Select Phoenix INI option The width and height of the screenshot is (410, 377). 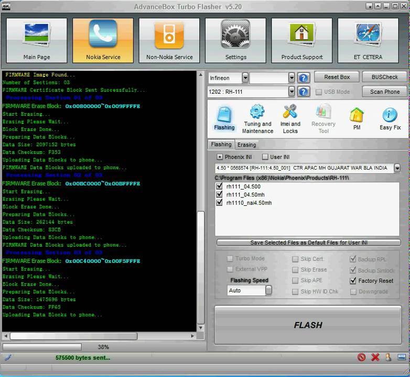220,157
